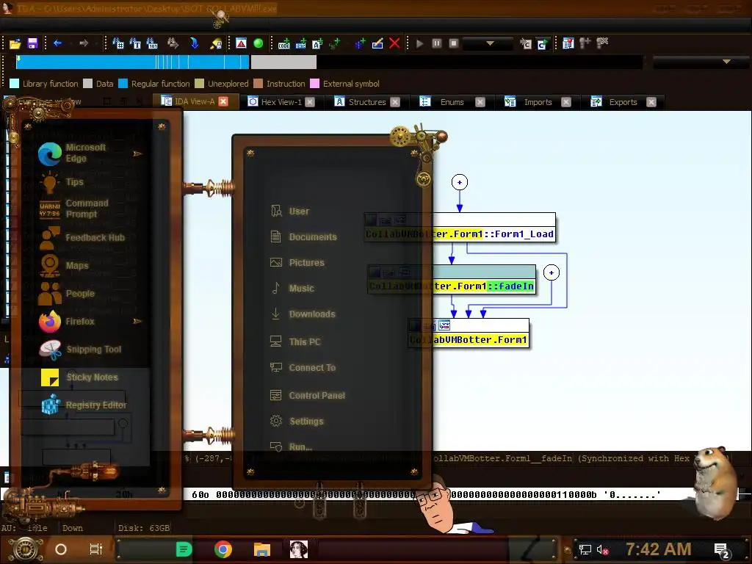Open the Structures tab
The image size is (752, 564).
pos(367,101)
